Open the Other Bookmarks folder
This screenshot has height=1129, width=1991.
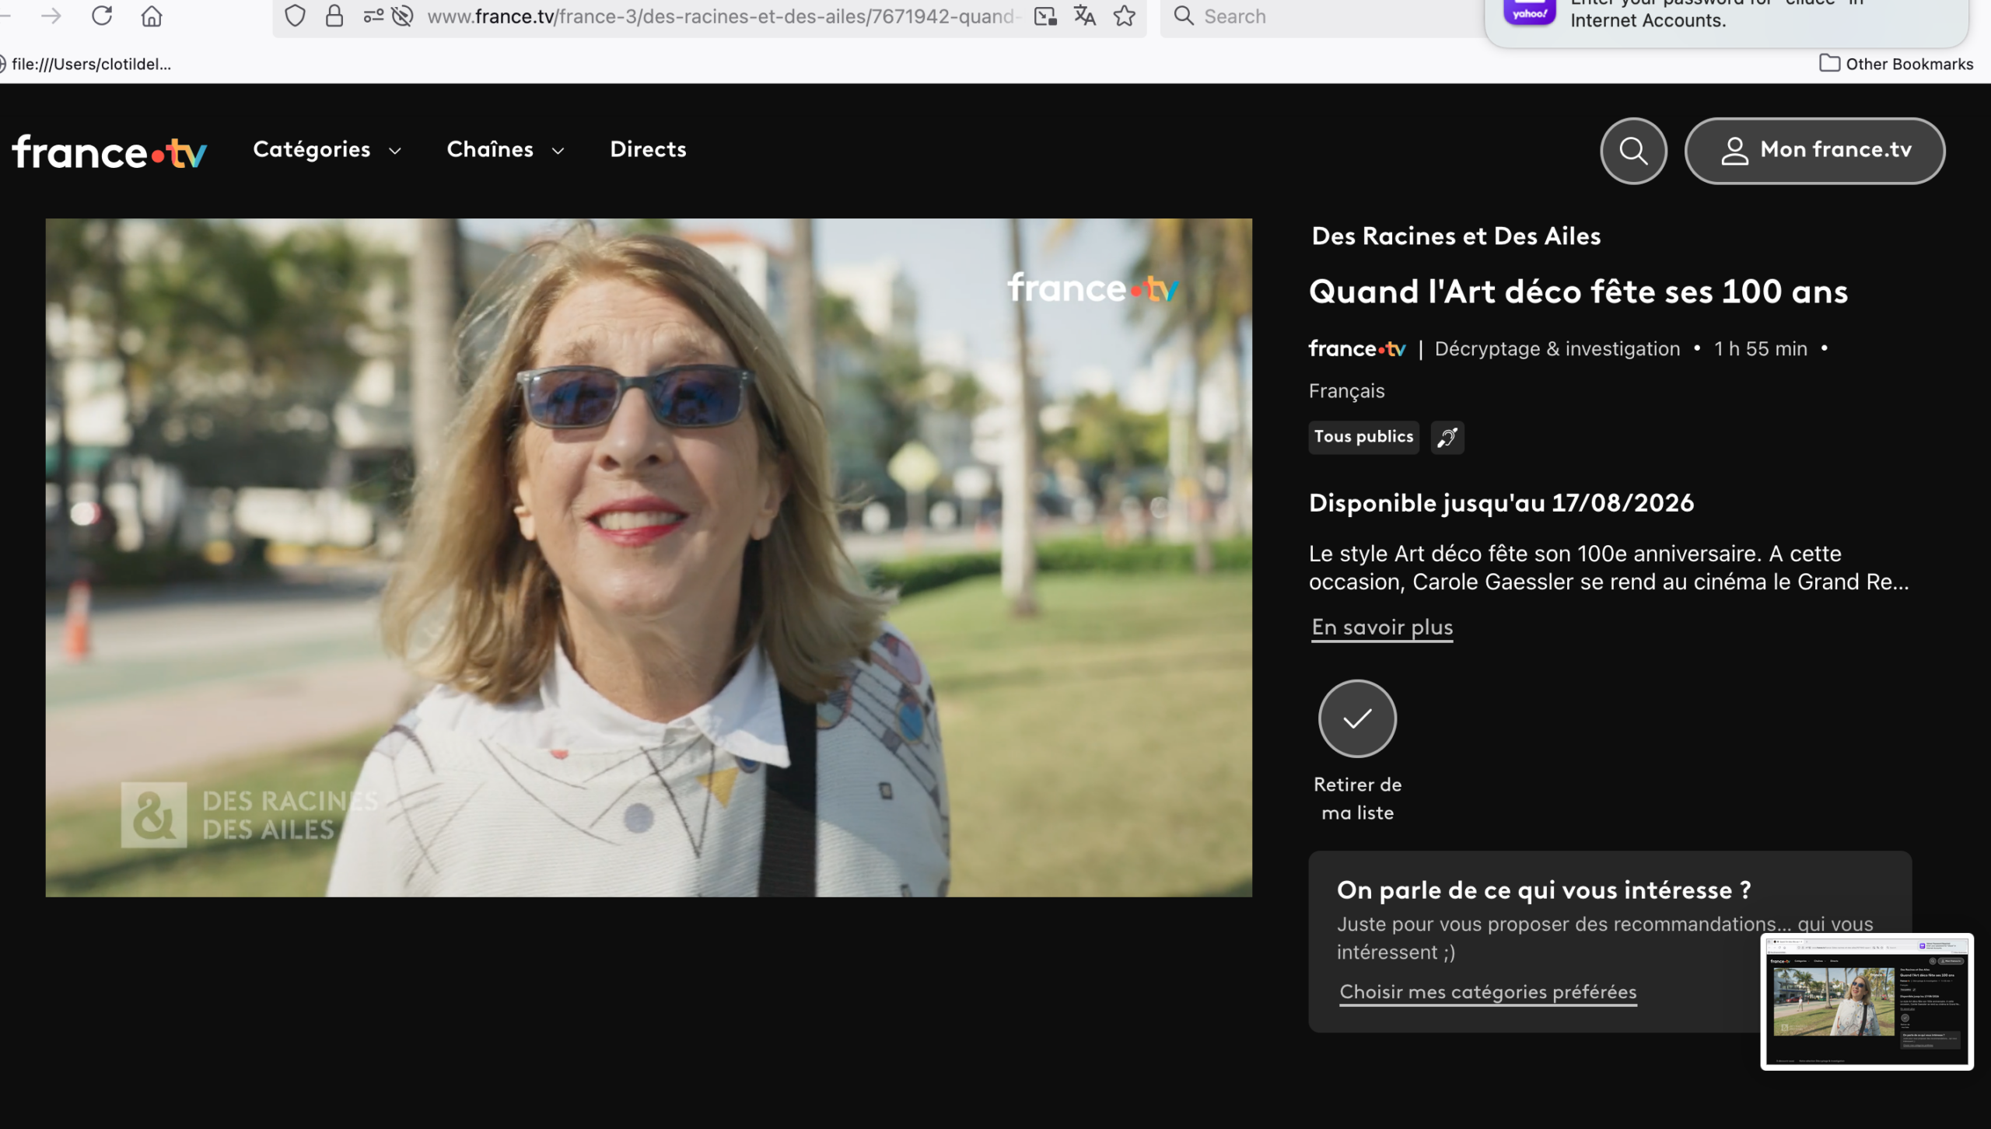(1896, 64)
